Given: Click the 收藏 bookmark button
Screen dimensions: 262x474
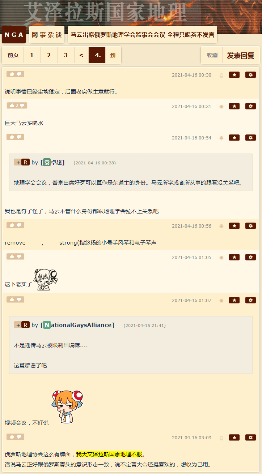Looking at the screenshot, I should 212,55.
